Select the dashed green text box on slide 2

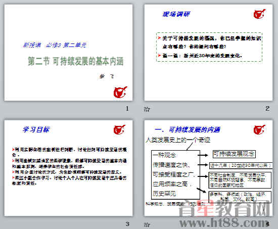pos(209,47)
